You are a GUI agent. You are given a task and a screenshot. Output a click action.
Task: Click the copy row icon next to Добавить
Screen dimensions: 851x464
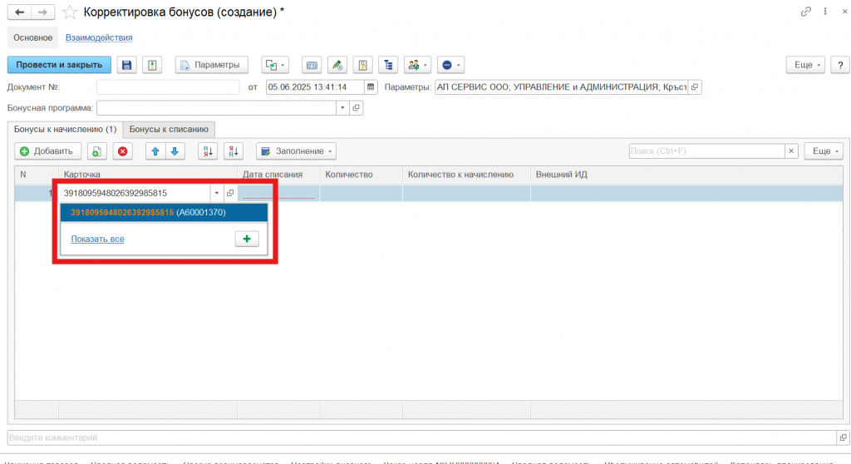(x=96, y=151)
